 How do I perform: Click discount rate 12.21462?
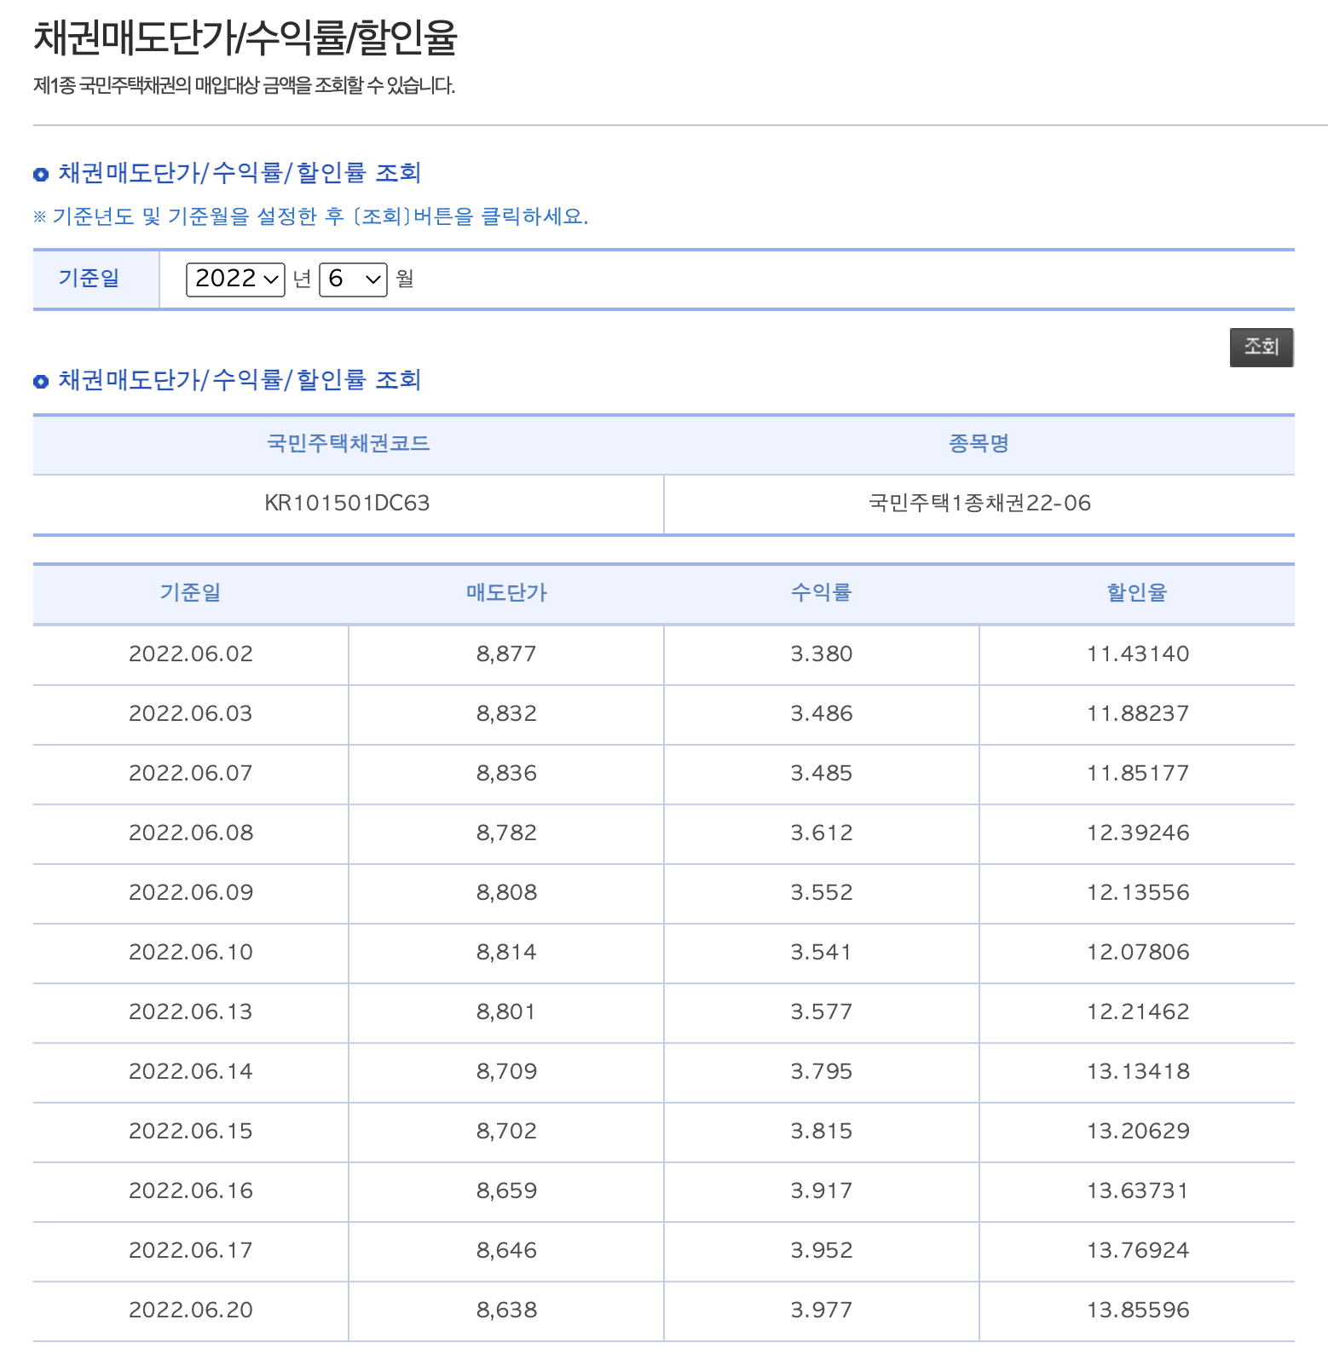[x=1138, y=1012]
